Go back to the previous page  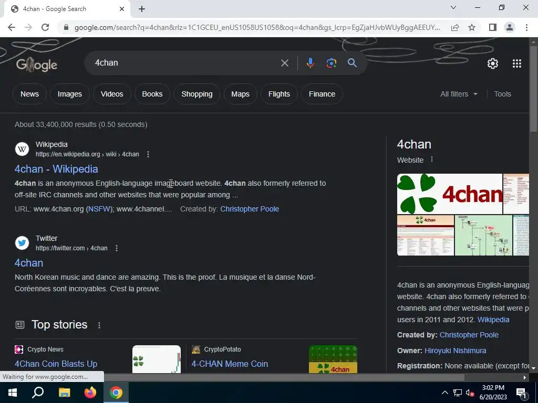tap(12, 27)
